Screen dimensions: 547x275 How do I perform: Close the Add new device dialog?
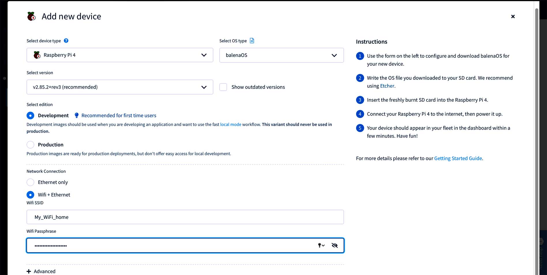[513, 16]
